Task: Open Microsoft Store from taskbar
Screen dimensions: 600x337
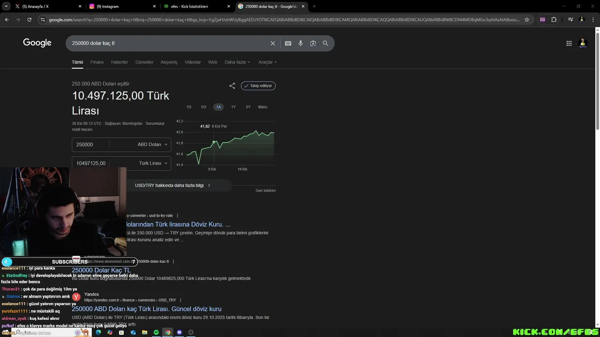Action: tap(121, 332)
